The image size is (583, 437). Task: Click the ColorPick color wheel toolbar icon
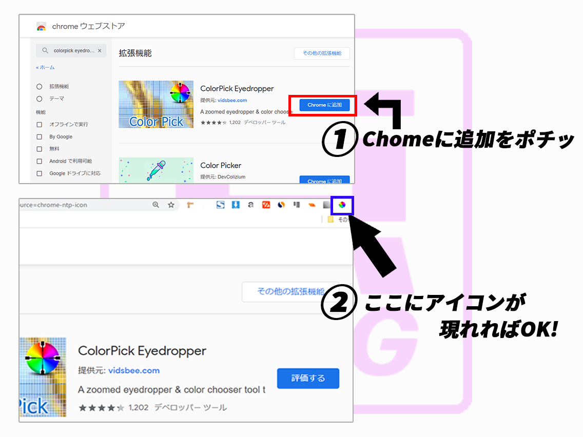coord(342,205)
